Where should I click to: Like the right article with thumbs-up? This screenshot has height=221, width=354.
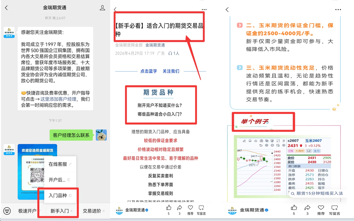294,207
